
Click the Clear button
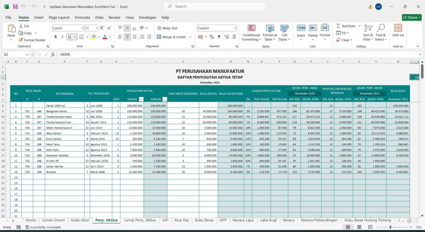tap(344, 40)
